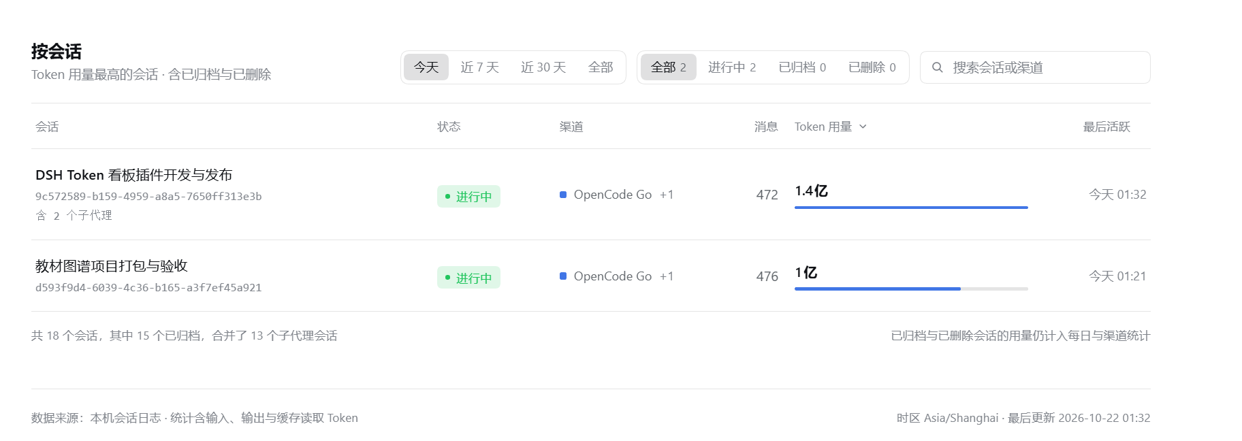
Task: Click OpenCode Go in 教材图谱 row
Action: [613, 276]
